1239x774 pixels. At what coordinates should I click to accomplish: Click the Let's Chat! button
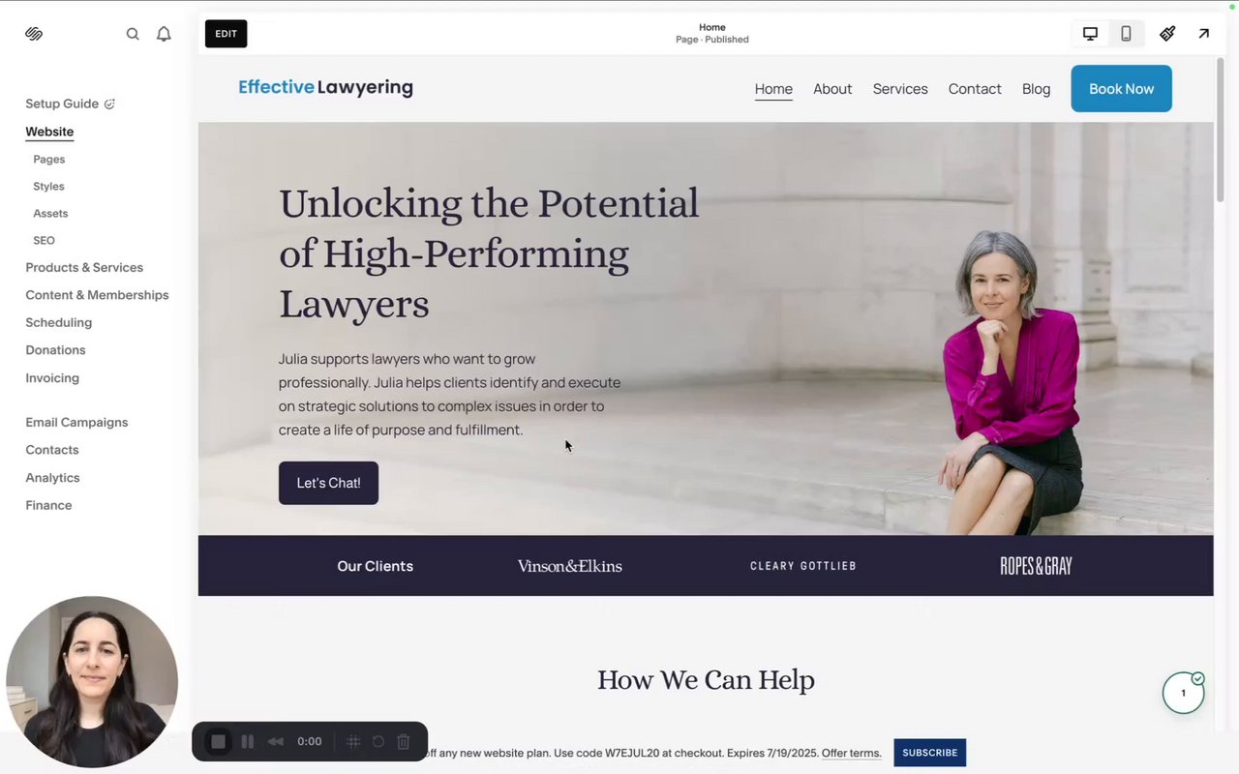tap(328, 483)
